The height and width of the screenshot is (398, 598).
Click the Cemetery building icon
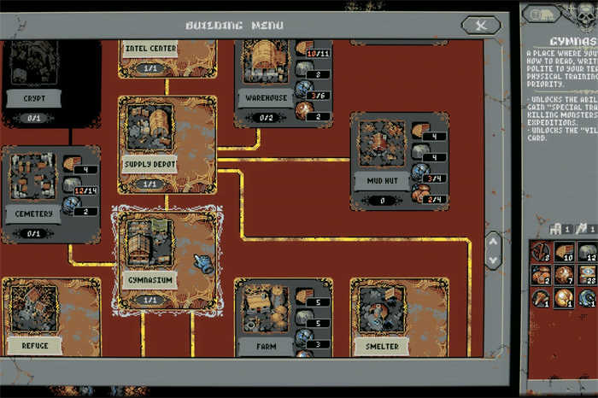pos(32,176)
